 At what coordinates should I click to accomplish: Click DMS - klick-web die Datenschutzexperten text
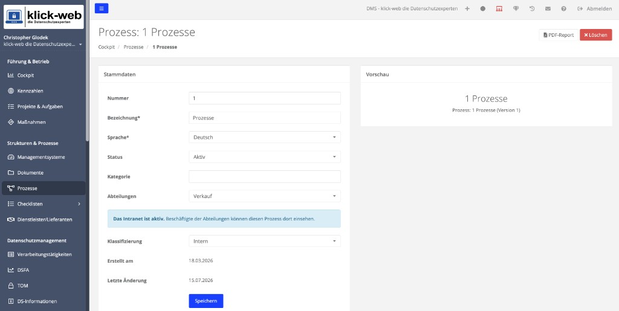pyautogui.click(x=412, y=8)
